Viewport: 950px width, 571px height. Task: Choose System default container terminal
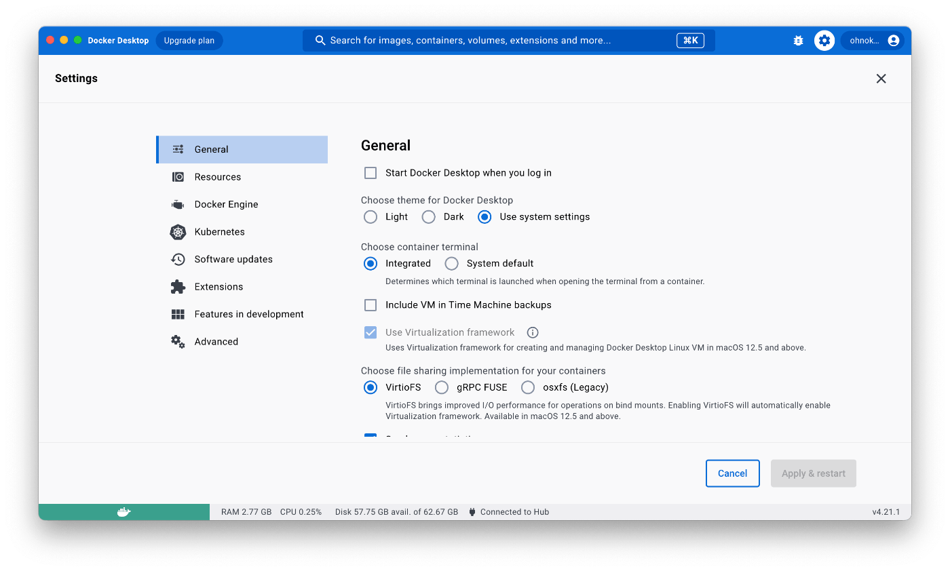click(451, 263)
